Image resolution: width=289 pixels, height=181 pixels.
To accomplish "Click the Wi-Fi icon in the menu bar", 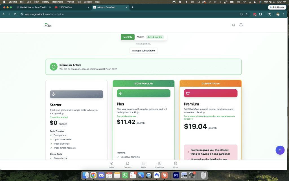I will tap(244, 2).
